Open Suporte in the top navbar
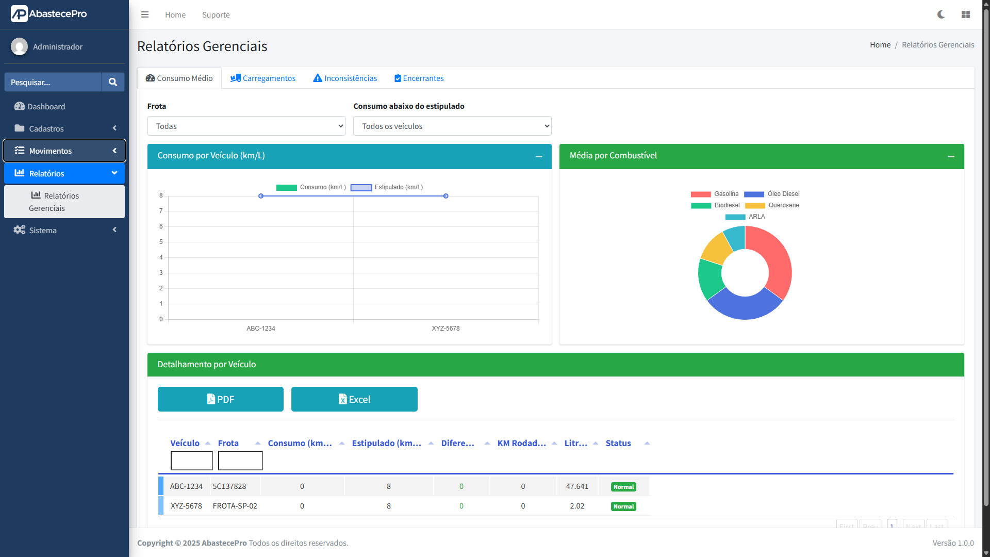The image size is (990, 557). pyautogui.click(x=216, y=15)
